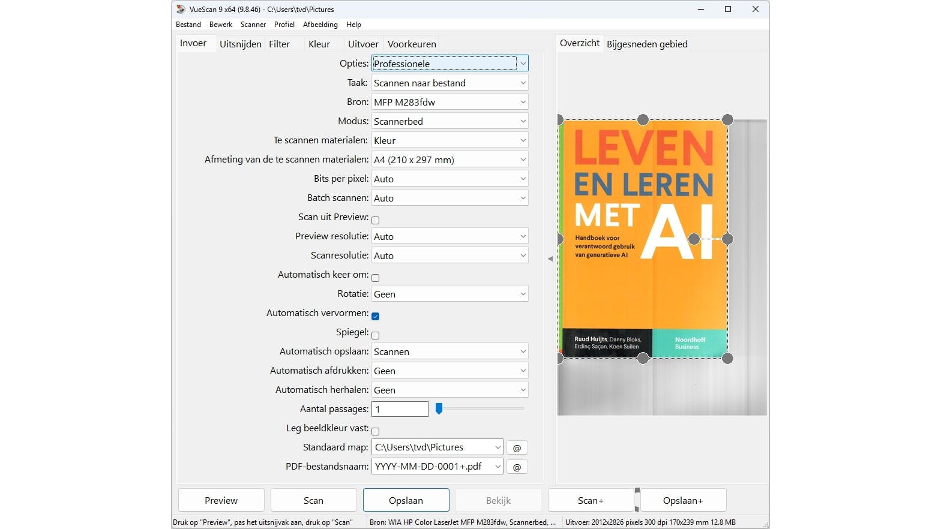Click the right-middle crop handle on the edge
941x529 pixels.
click(727, 239)
